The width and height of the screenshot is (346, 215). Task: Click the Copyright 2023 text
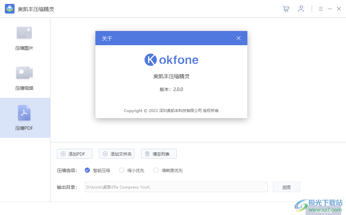click(171, 111)
